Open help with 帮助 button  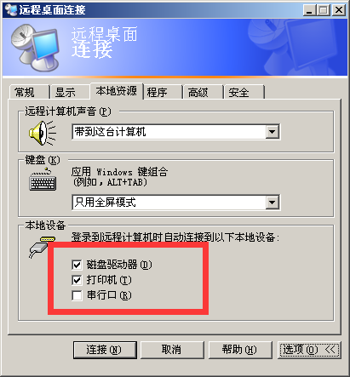click(240, 350)
